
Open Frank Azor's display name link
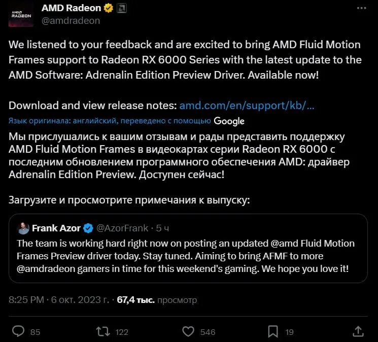(56, 228)
